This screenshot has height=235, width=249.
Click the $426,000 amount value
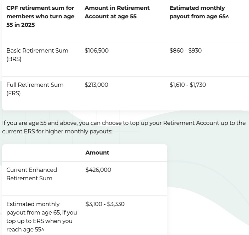click(98, 170)
